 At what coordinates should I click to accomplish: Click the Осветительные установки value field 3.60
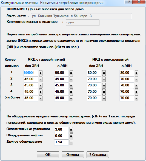pyautogui.click(x=61, y=130)
